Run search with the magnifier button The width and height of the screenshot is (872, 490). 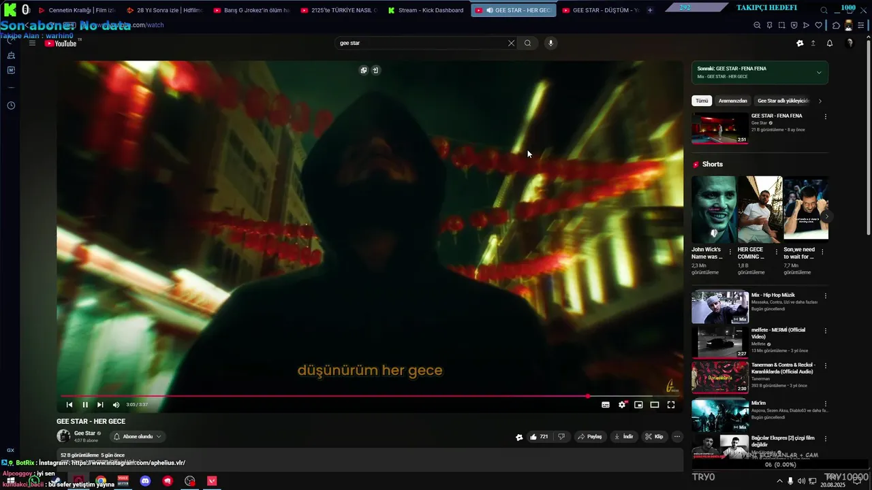coord(528,43)
